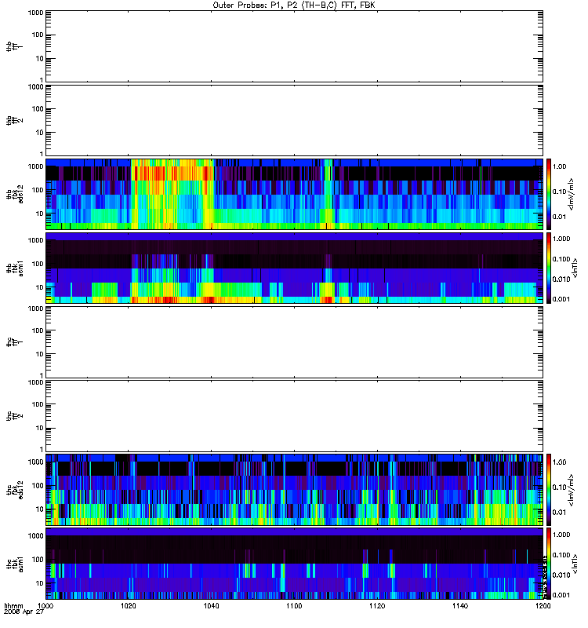Click the 1.000 tick on thb scm1 color bar
The image size is (588, 628).
click(561, 239)
